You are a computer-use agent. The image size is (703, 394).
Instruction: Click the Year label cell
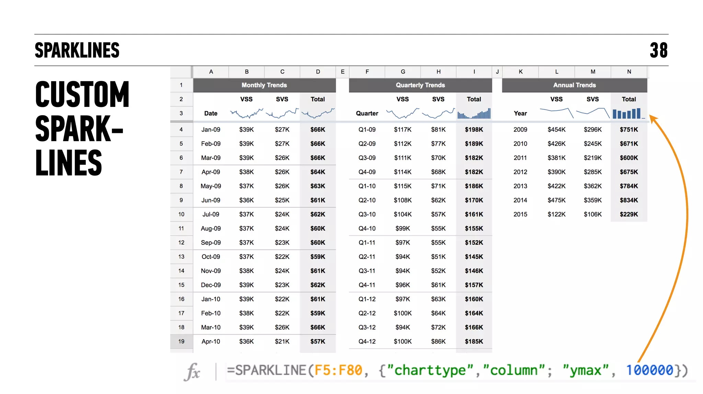520,113
